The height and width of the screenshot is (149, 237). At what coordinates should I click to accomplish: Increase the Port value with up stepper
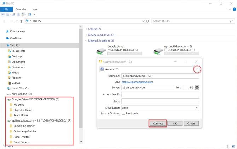click(197, 86)
